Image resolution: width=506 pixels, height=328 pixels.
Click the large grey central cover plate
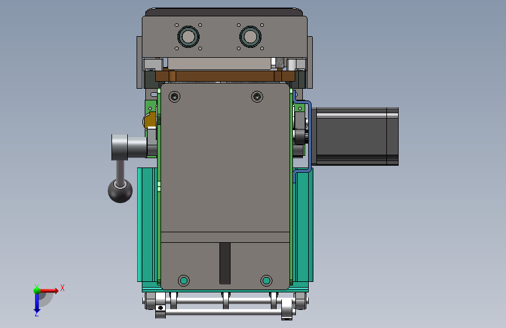[x=225, y=158]
